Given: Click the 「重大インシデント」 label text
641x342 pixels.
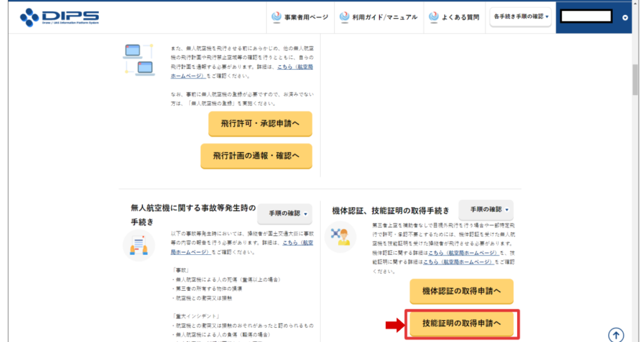Looking at the screenshot, I should click(196, 316).
